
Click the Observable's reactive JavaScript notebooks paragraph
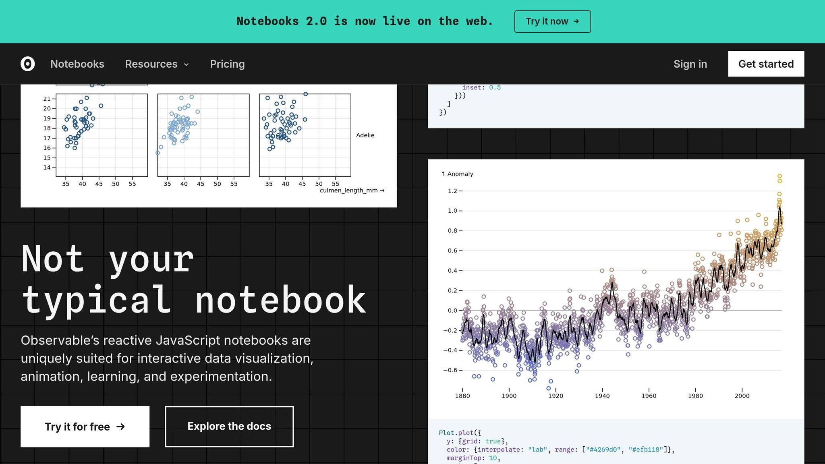click(x=167, y=358)
